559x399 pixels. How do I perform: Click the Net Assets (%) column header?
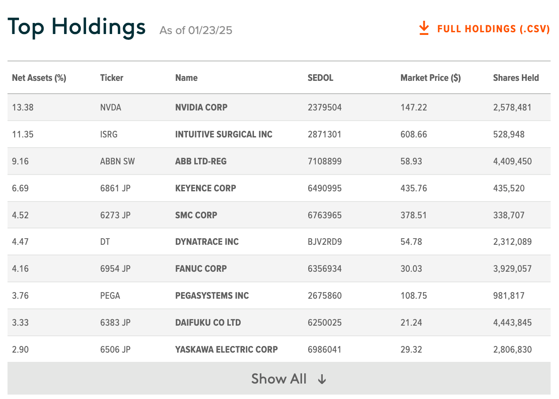pyautogui.click(x=39, y=78)
